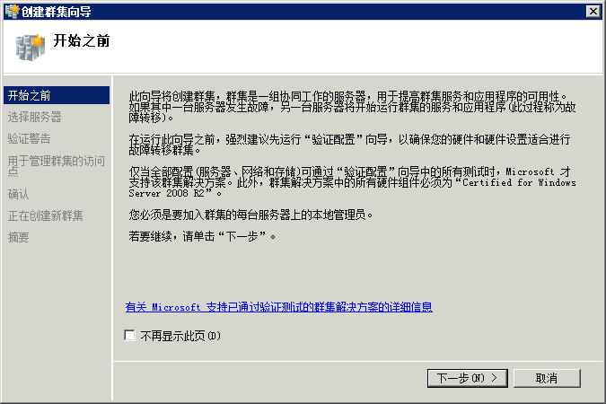
Task: Click the paragraph starting 在运行此向导之前
Action: click(x=349, y=144)
